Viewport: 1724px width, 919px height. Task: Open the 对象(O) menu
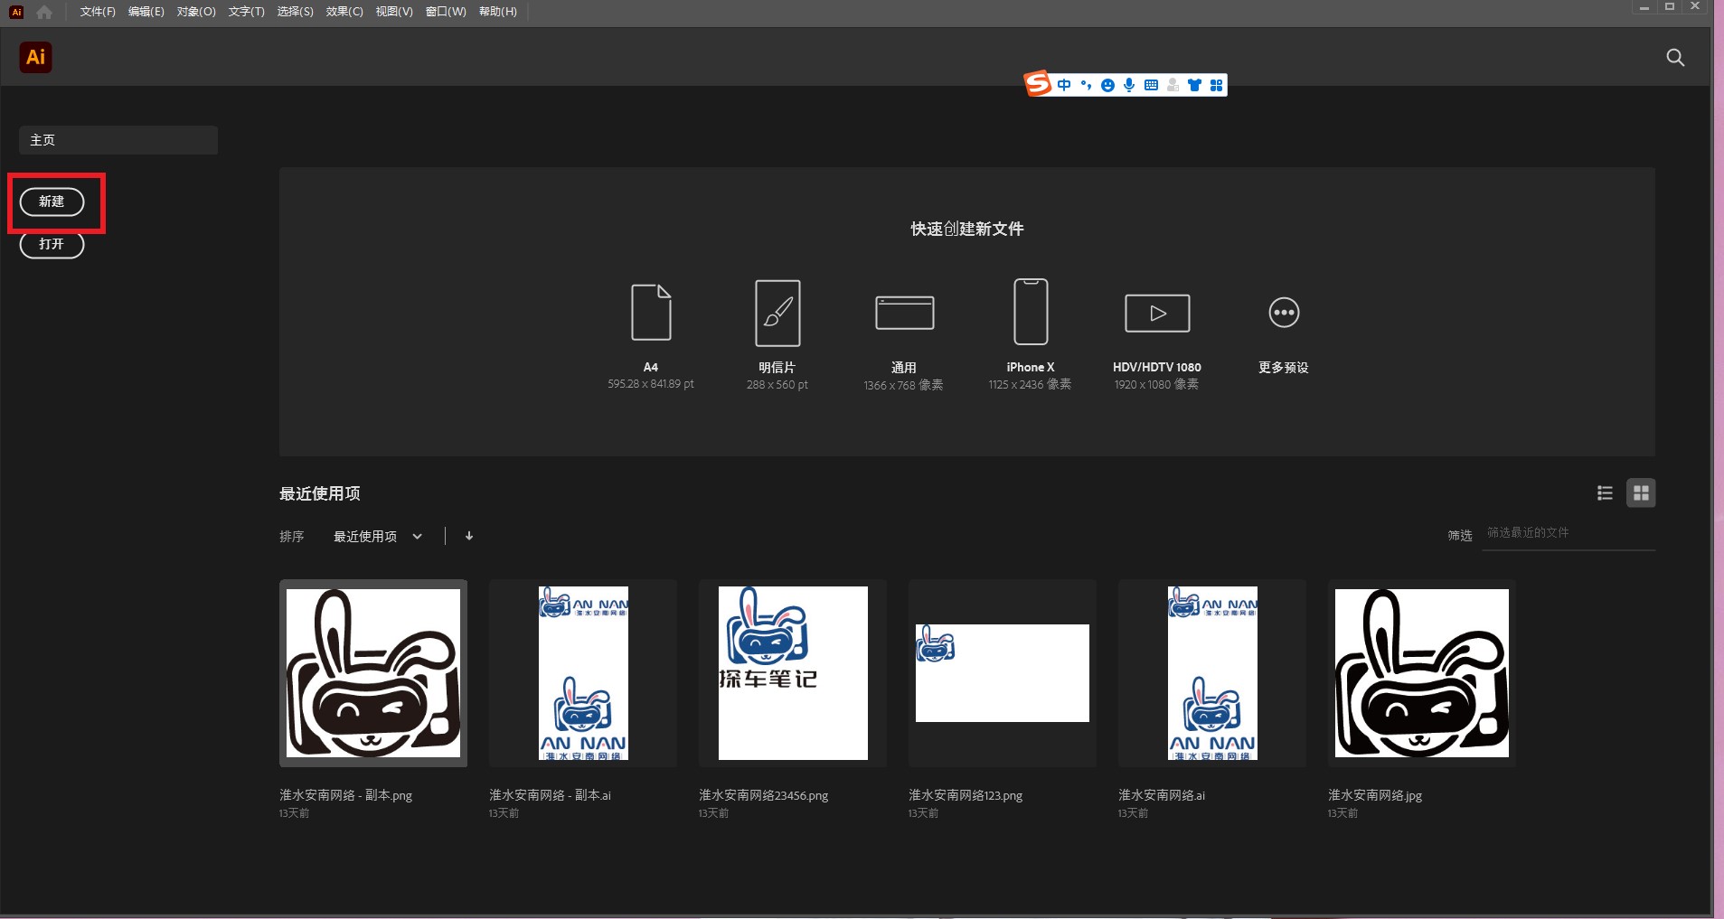(196, 12)
